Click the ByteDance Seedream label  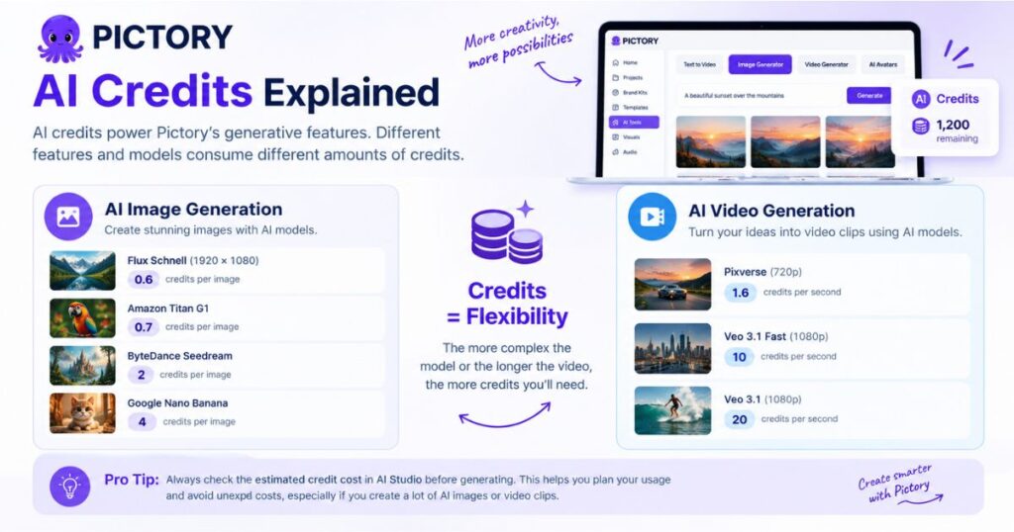pyautogui.click(x=180, y=356)
